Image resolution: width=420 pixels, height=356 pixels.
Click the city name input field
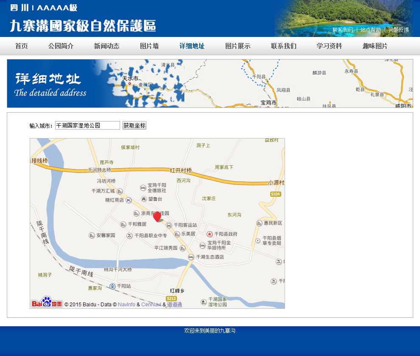pos(87,125)
